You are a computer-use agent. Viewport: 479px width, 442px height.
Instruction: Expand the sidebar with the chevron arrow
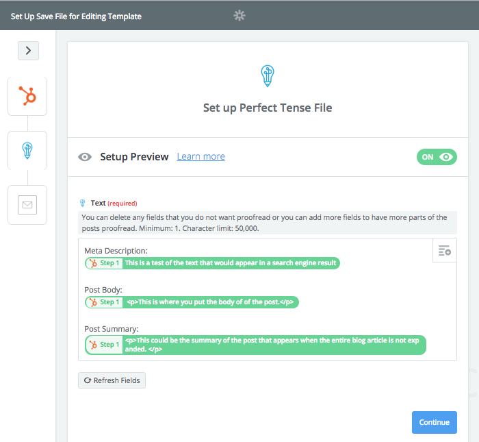tap(29, 51)
